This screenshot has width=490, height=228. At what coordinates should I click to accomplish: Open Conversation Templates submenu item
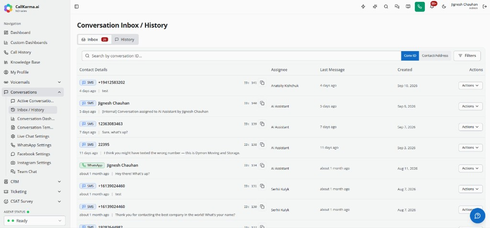pos(33,128)
